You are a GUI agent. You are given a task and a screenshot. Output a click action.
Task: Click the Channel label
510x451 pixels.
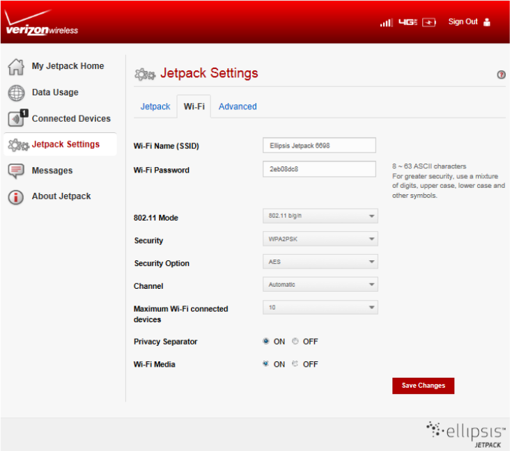[148, 286]
